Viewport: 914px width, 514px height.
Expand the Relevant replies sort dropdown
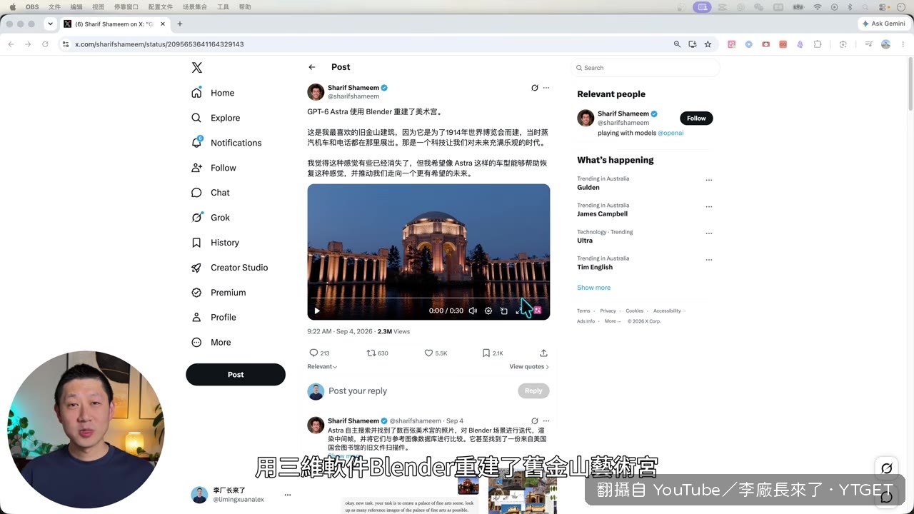tap(322, 366)
